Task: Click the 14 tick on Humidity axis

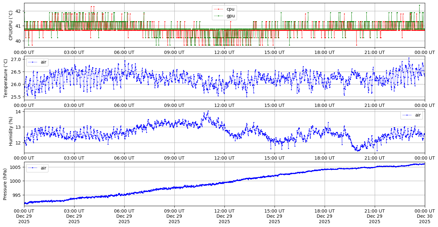Action: pos(18,112)
